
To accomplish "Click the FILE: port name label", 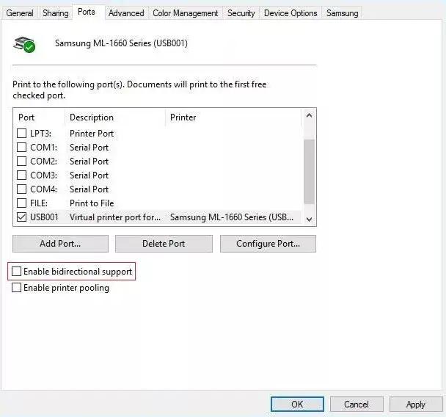I will tap(39, 203).
